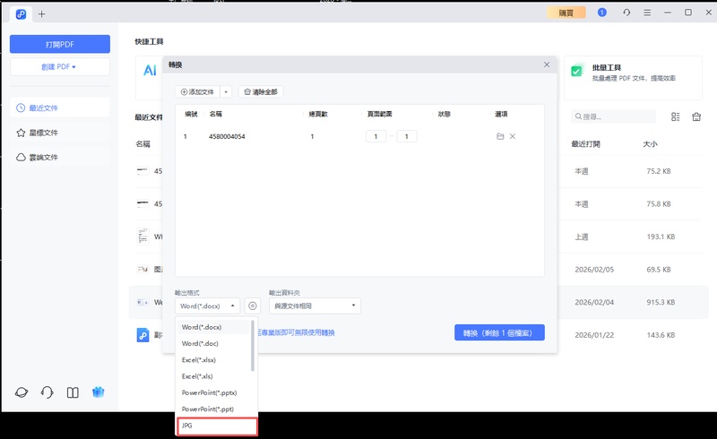
Task: Close the 轉換 dialog
Action: coord(547,65)
